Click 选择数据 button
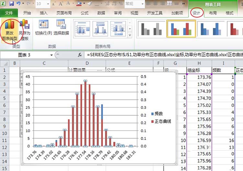This screenshot has height=171, width=243. pyautogui.click(x=61, y=27)
